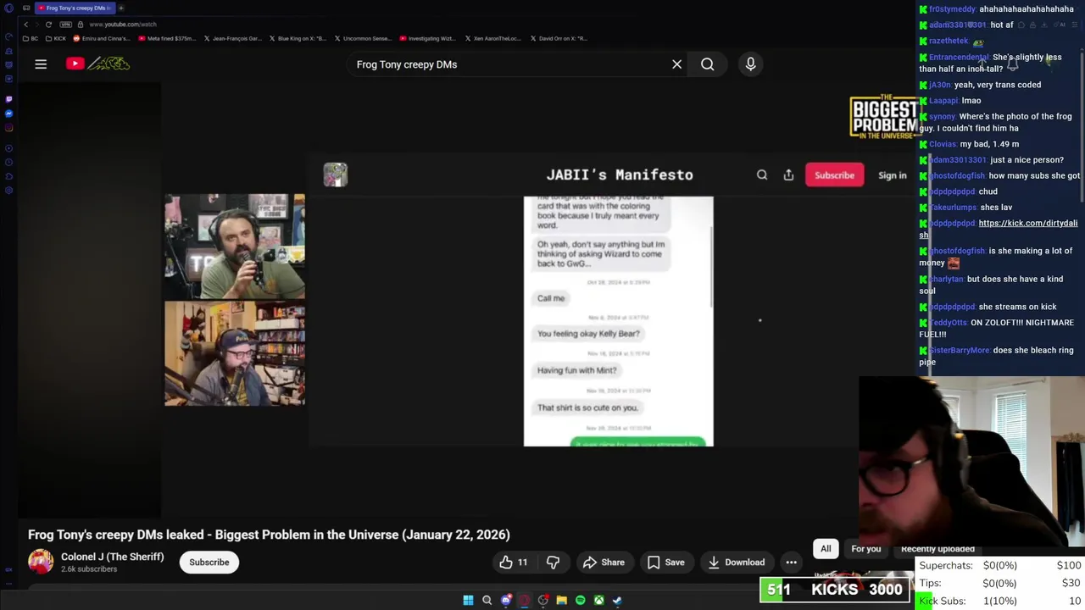Open File Explorer from the taskbar

(x=561, y=601)
